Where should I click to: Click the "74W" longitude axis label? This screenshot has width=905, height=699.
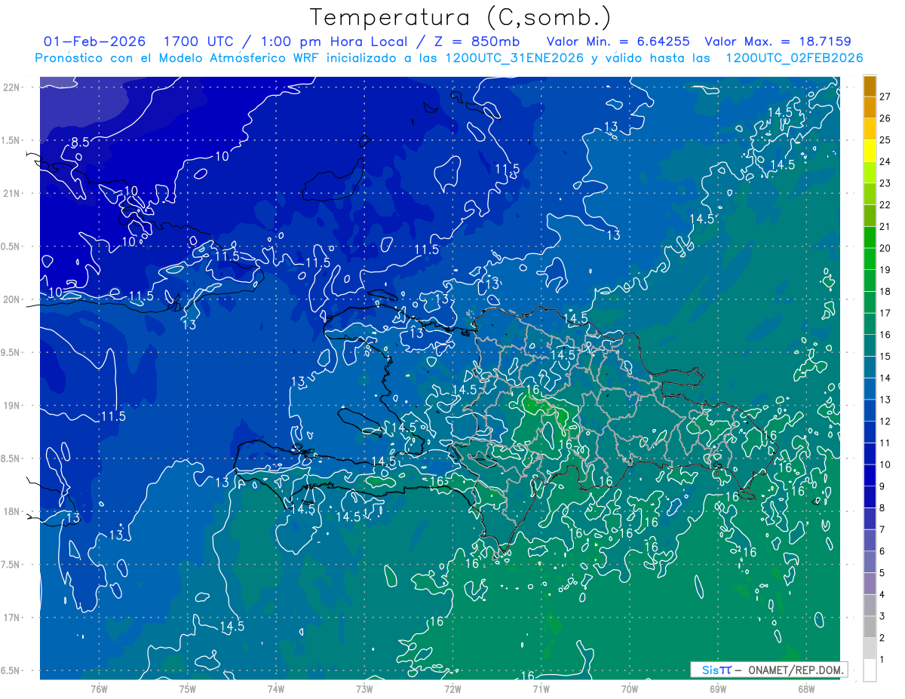pos(276,688)
